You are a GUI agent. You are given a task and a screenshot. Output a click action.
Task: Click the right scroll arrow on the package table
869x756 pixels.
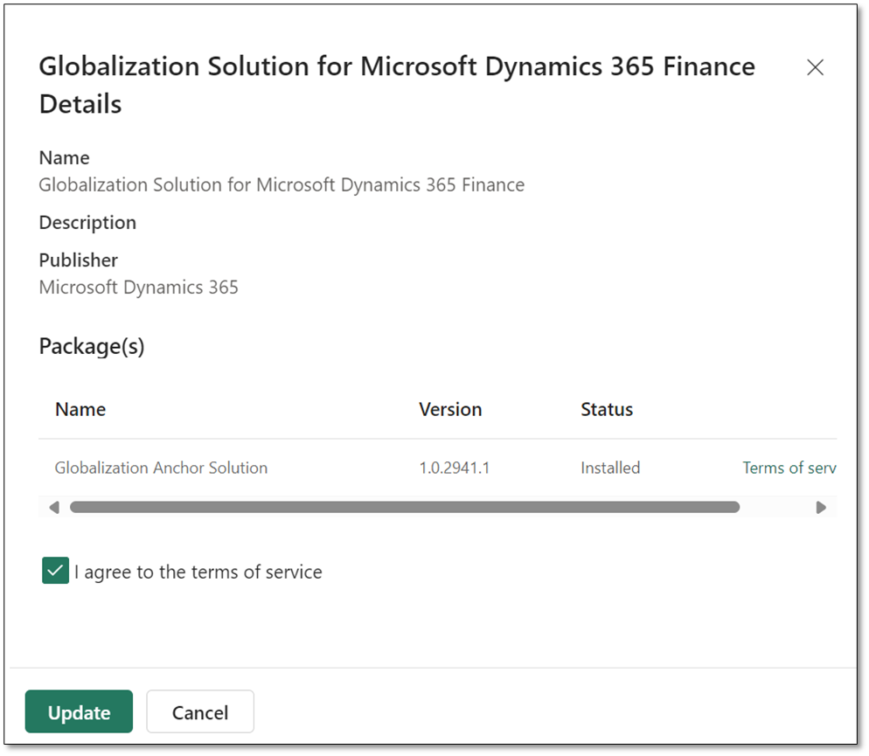tap(820, 507)
